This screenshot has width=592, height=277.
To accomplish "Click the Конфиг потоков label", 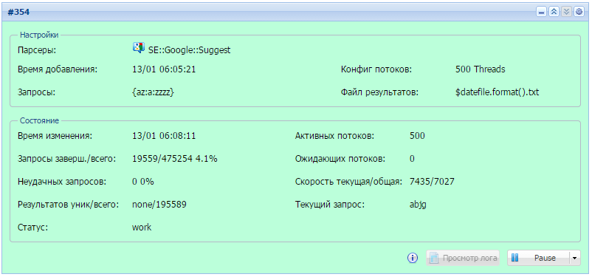I will tap(376, 69).
